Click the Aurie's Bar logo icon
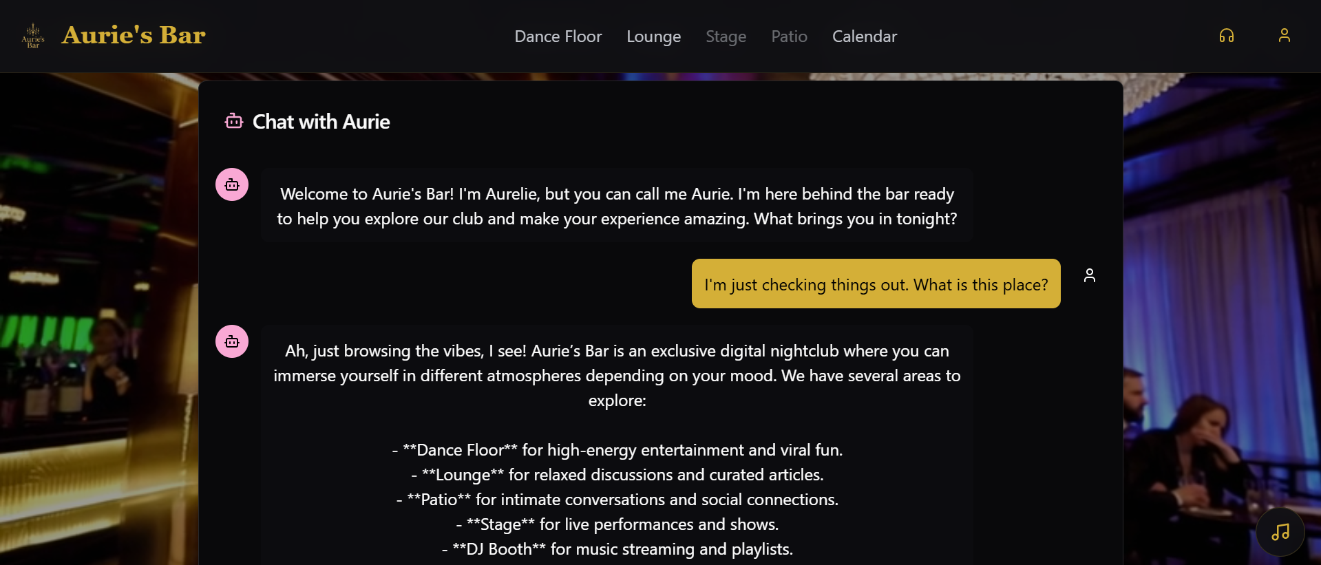 click(x=32, y=36)
